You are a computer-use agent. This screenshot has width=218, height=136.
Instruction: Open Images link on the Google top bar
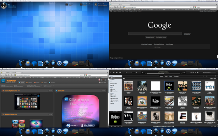(115, 11)
